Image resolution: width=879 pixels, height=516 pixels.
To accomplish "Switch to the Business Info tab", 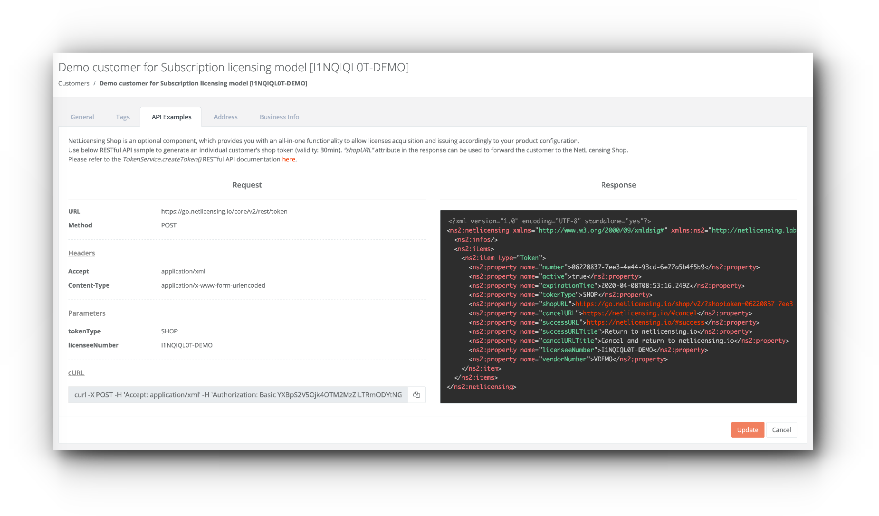I will tap(279, 117).
